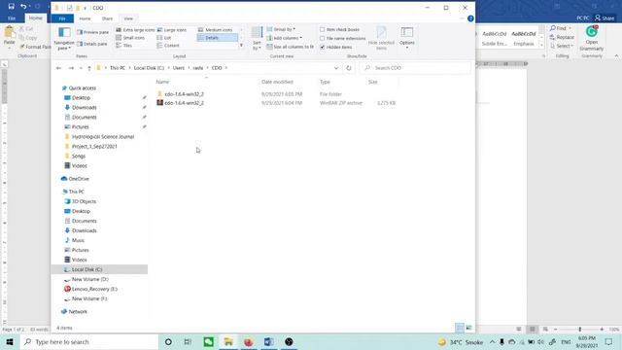Switch to Explorer Share tab
The width and height of the screenshot is (622, 350).
(107, 18)
